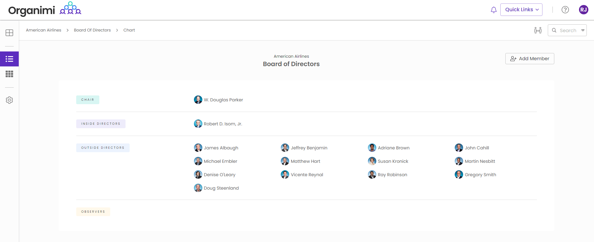Click Doug Steenland's avatar photo
594x242 pixels.
198,188
